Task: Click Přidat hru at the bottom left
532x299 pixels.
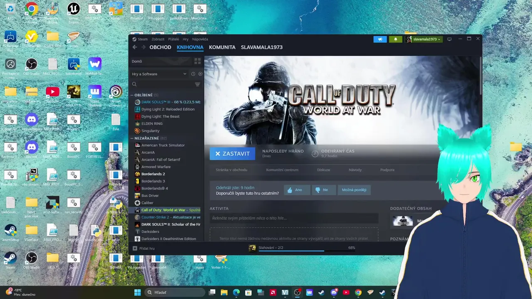Action: [x=144, y=248]
